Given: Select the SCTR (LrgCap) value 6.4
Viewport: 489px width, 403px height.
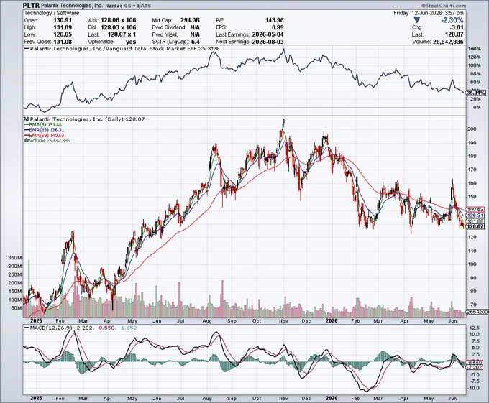Looking at the screenshot, I should (196, 42).
